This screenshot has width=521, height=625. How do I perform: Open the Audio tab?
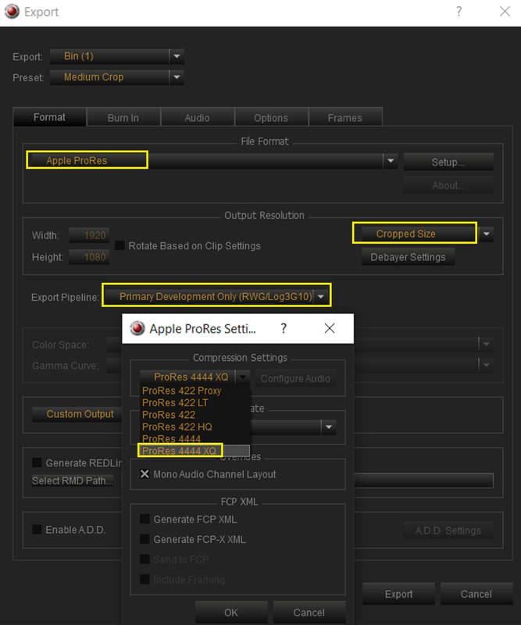pos(198,118)
